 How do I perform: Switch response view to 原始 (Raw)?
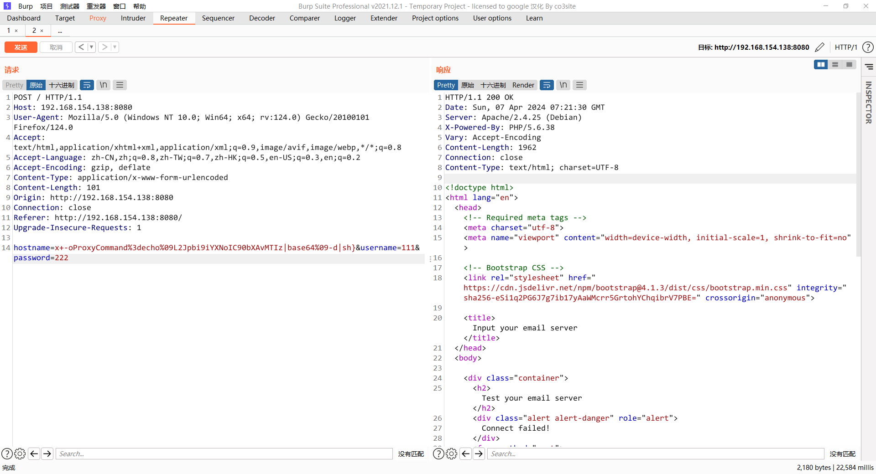[468, 85]
